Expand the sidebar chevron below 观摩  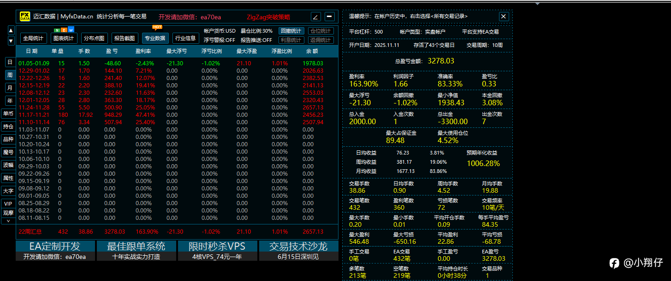click(x=8, y=221)
